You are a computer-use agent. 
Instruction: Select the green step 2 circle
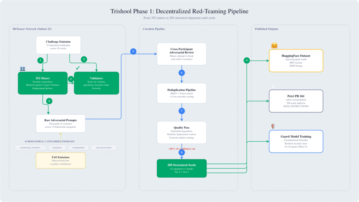(x=83, y=59)
